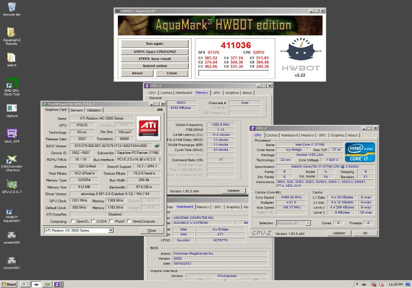Open the screen001 file icon
412x288 pixels.
(x=12, y=263)
